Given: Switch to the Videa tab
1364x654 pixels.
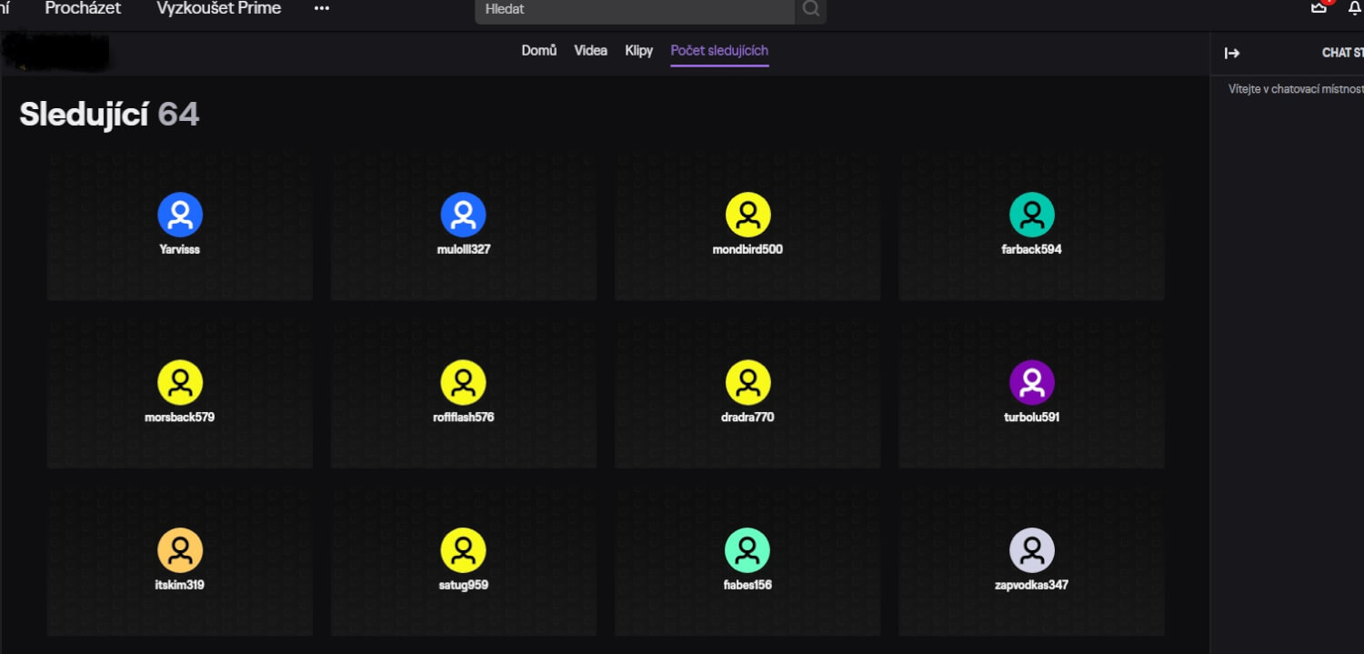Looking at the screenshot, I should pos(590,50).
